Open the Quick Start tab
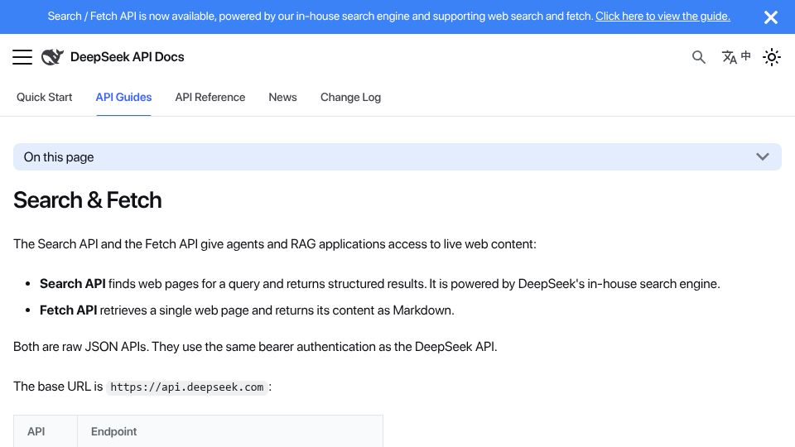 click(44, 98)
